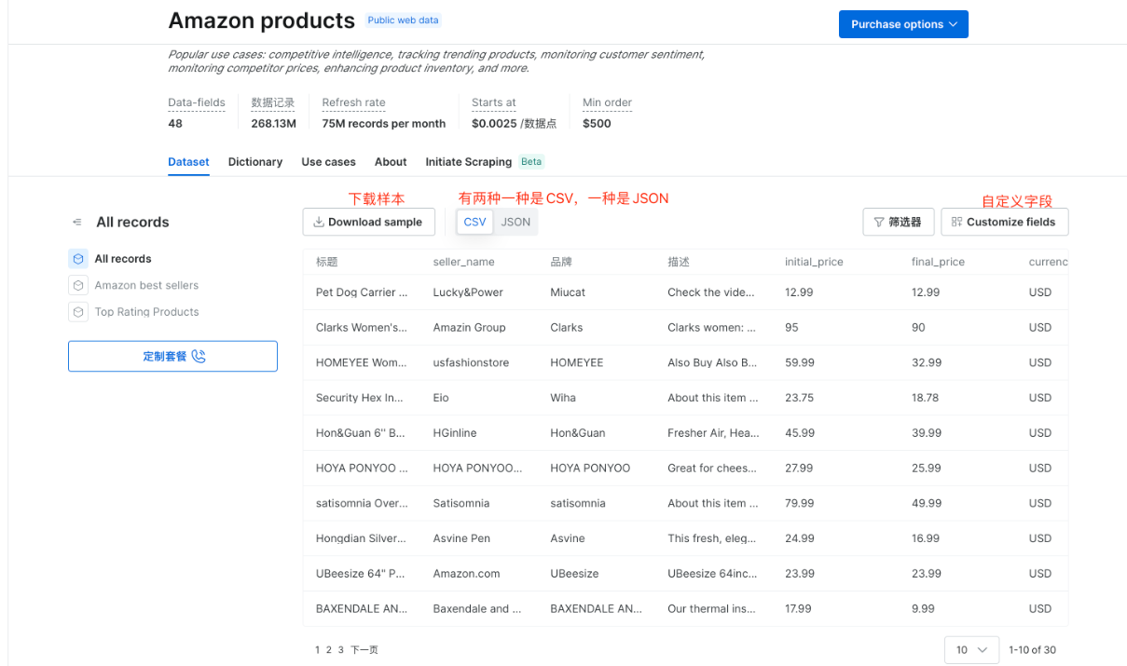Click the Fresher Air description cell

click(x=712, y=433)
